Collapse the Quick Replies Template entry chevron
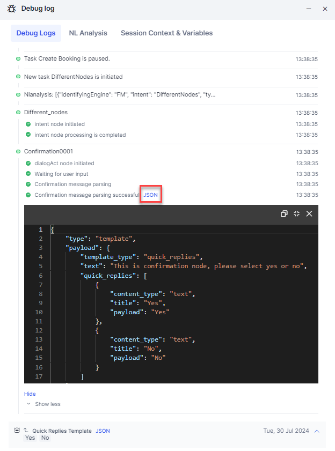 (317, 431)
